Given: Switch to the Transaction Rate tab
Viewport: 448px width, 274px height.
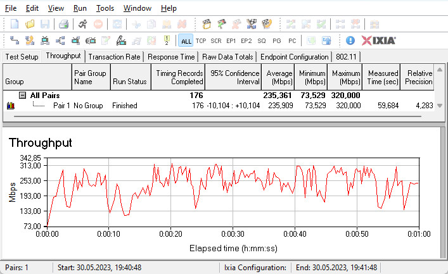Looking at the screenshot, I should (114, 57).
